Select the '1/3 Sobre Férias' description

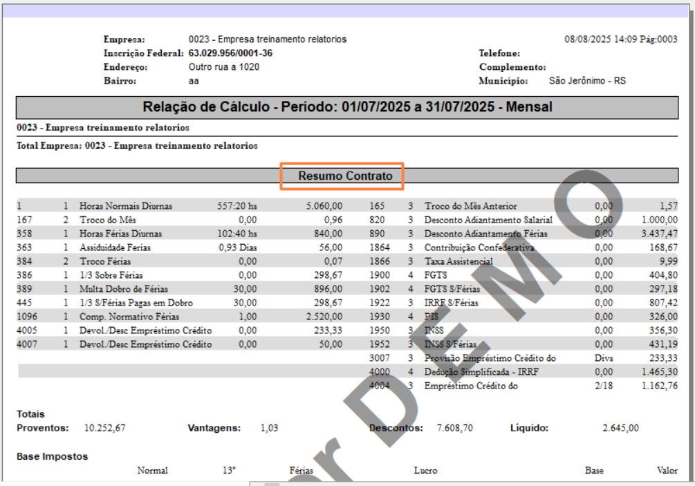111,275
